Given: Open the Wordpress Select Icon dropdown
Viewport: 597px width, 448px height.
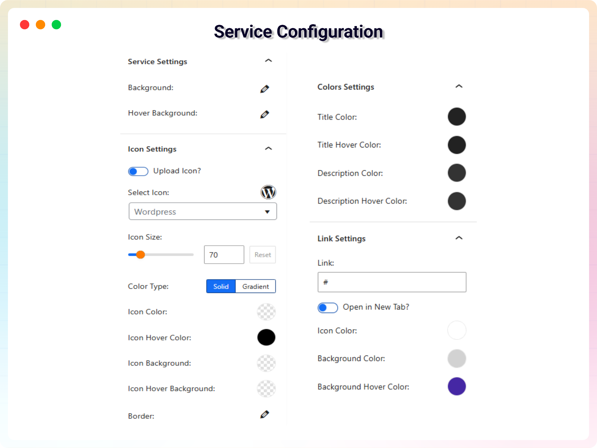Looking at the screenshot, I should [203, 212].
